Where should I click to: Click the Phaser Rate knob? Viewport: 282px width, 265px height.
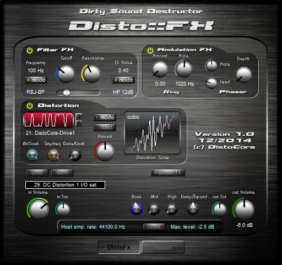pos(211,66)
